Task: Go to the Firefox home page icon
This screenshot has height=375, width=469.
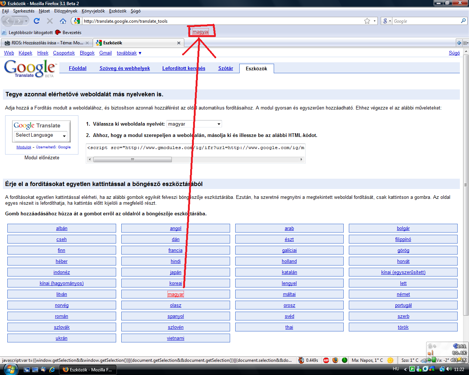Action: pos(63,21)
